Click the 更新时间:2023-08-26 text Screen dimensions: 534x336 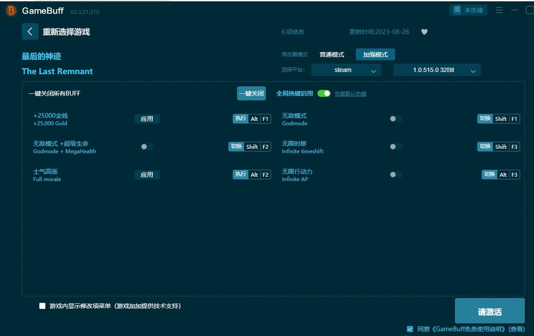tap(379, 32)
